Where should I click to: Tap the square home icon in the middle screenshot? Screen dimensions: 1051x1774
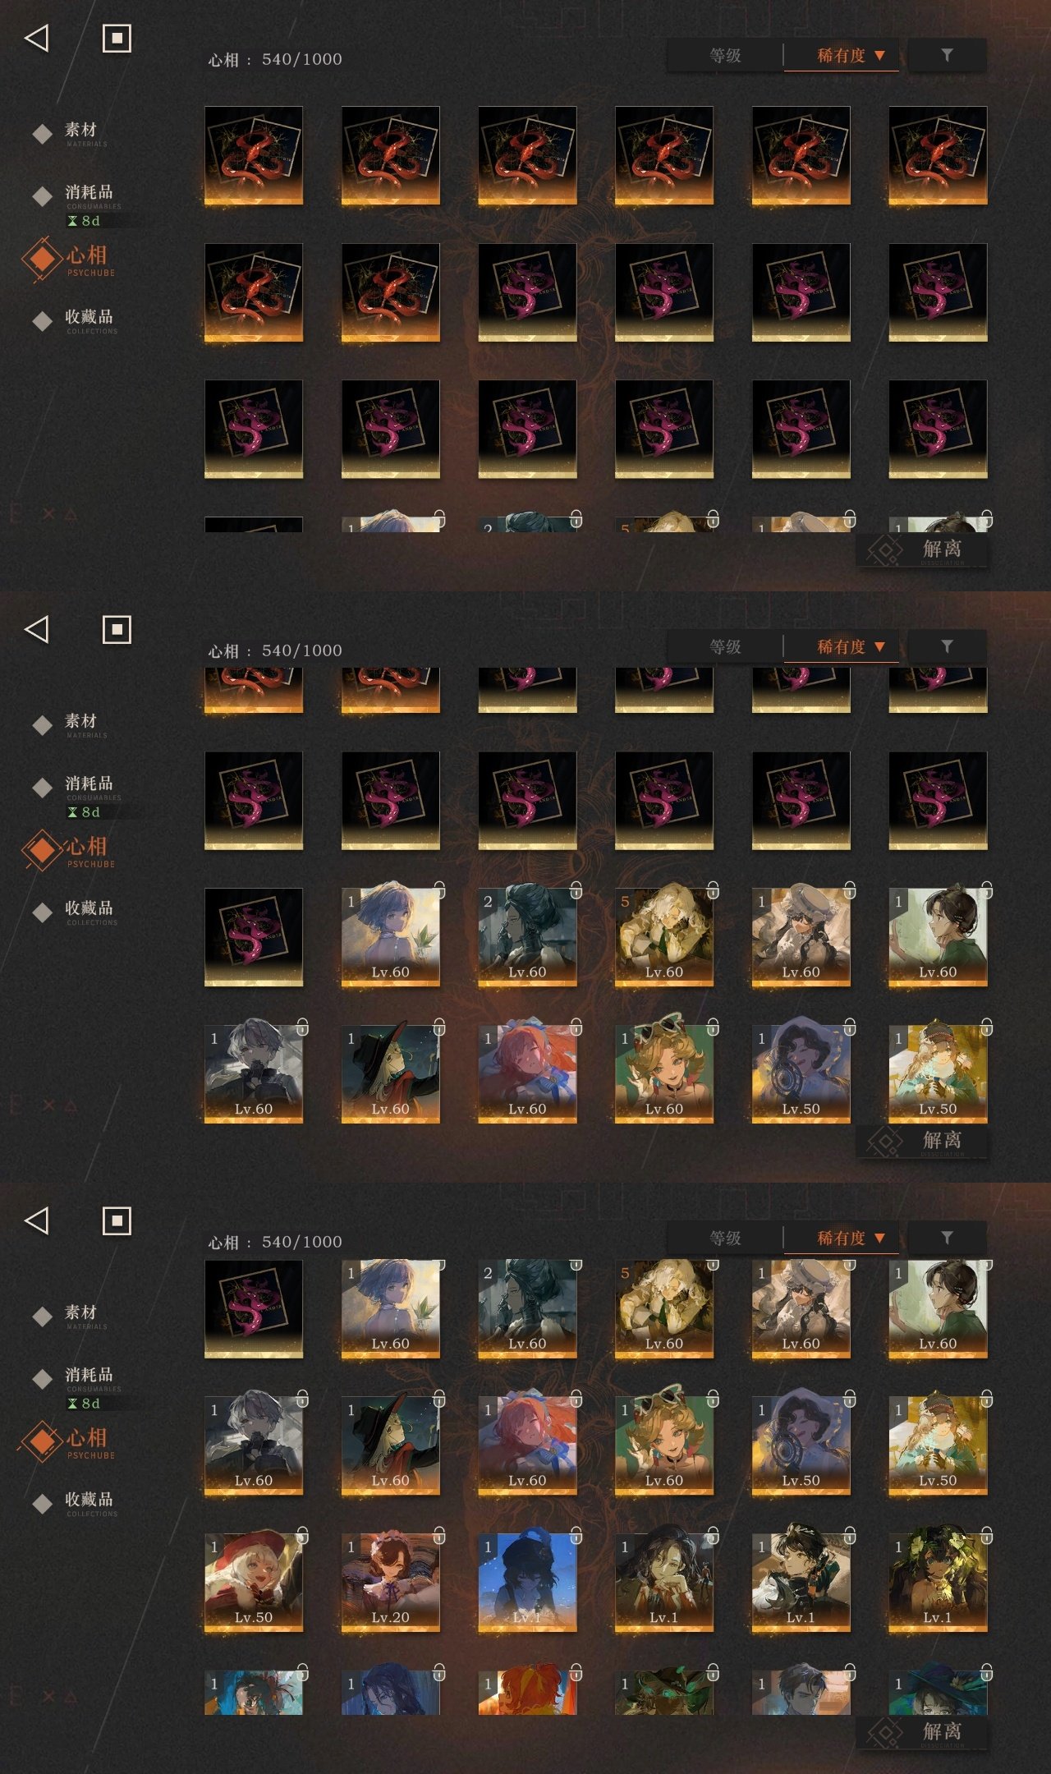117,630
